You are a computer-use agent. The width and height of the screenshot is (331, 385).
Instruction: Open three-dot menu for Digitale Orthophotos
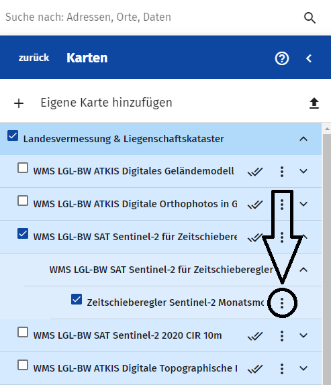click(x=282, y=204)
